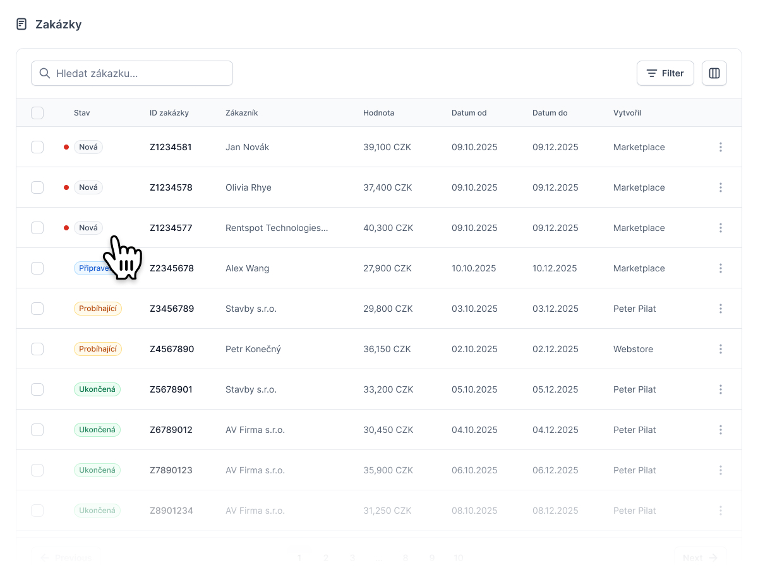
Task: Open row menu for order Z1234581
Action: coord(721,147)
